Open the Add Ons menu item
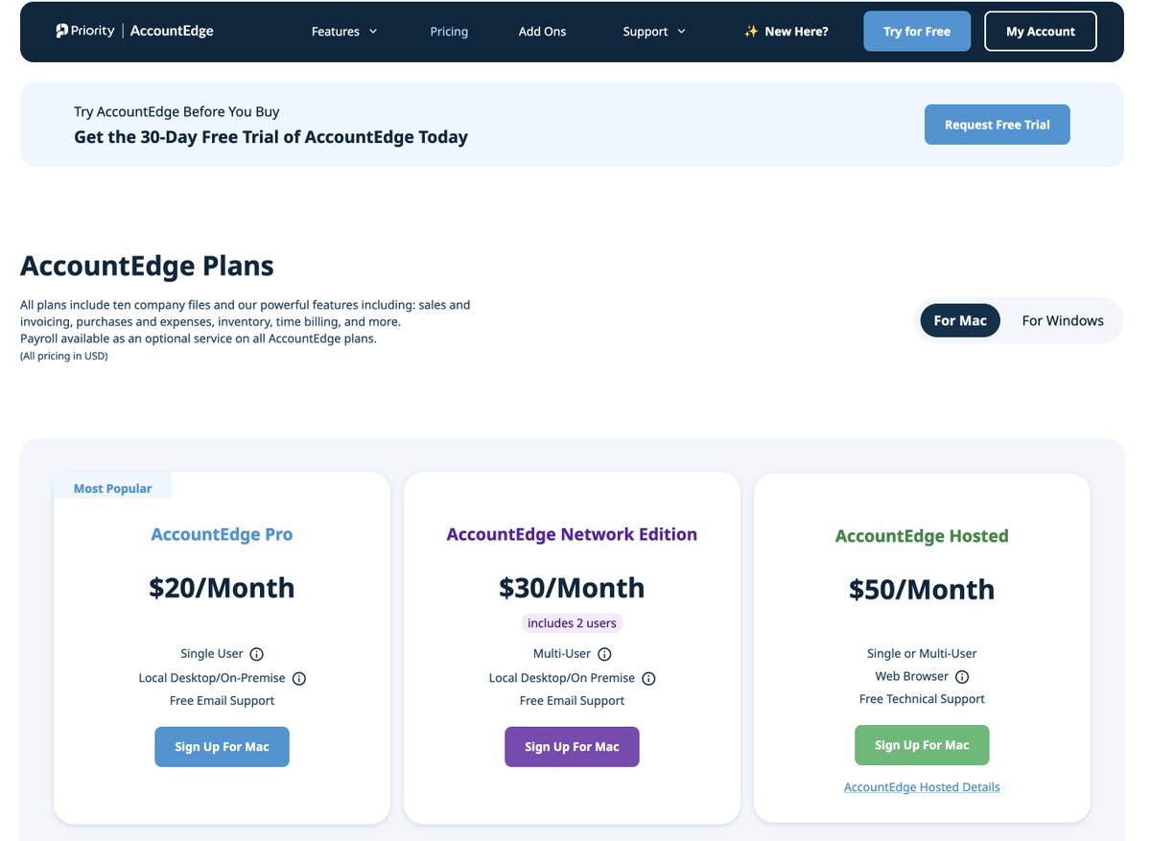 [x=542, y=32]
